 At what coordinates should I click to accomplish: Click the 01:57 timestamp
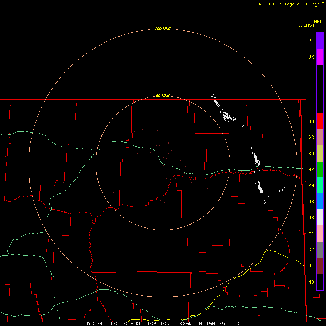236,323
